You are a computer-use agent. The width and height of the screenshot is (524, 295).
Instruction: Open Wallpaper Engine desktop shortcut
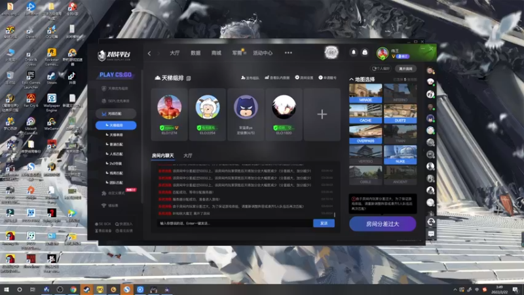[52, 103]
